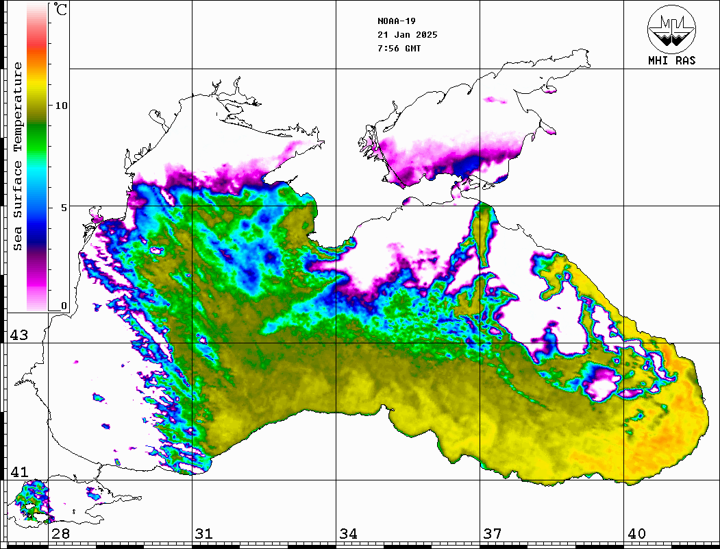Click the 'Sea Surface Temperature' legend title
Image resolution: width=720 pixels, height=549 pixels.
17,156
